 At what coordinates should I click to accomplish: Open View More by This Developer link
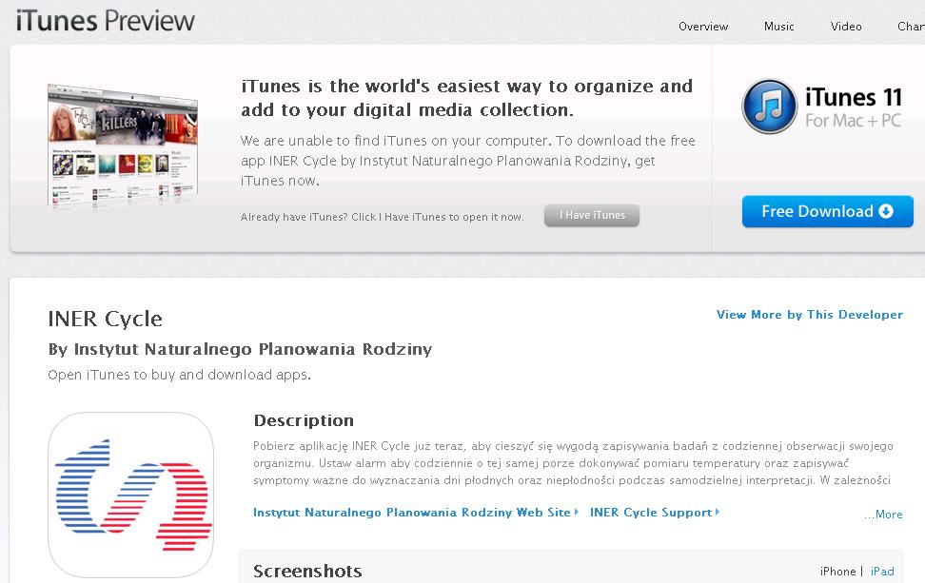click(x=809, y=315)
